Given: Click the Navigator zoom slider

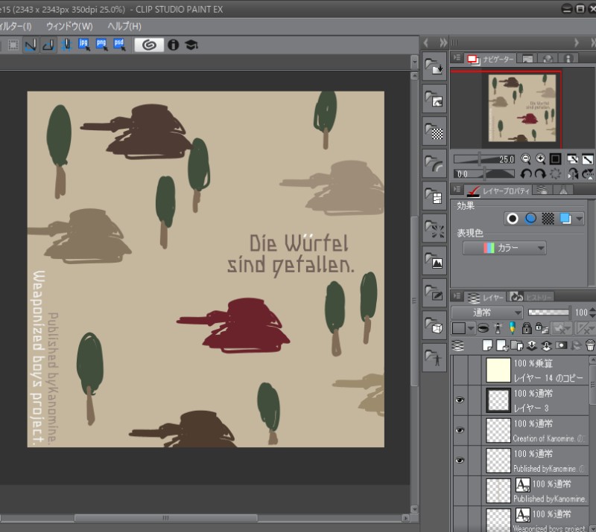Looking at the screenshot, I should coord(484,159).
